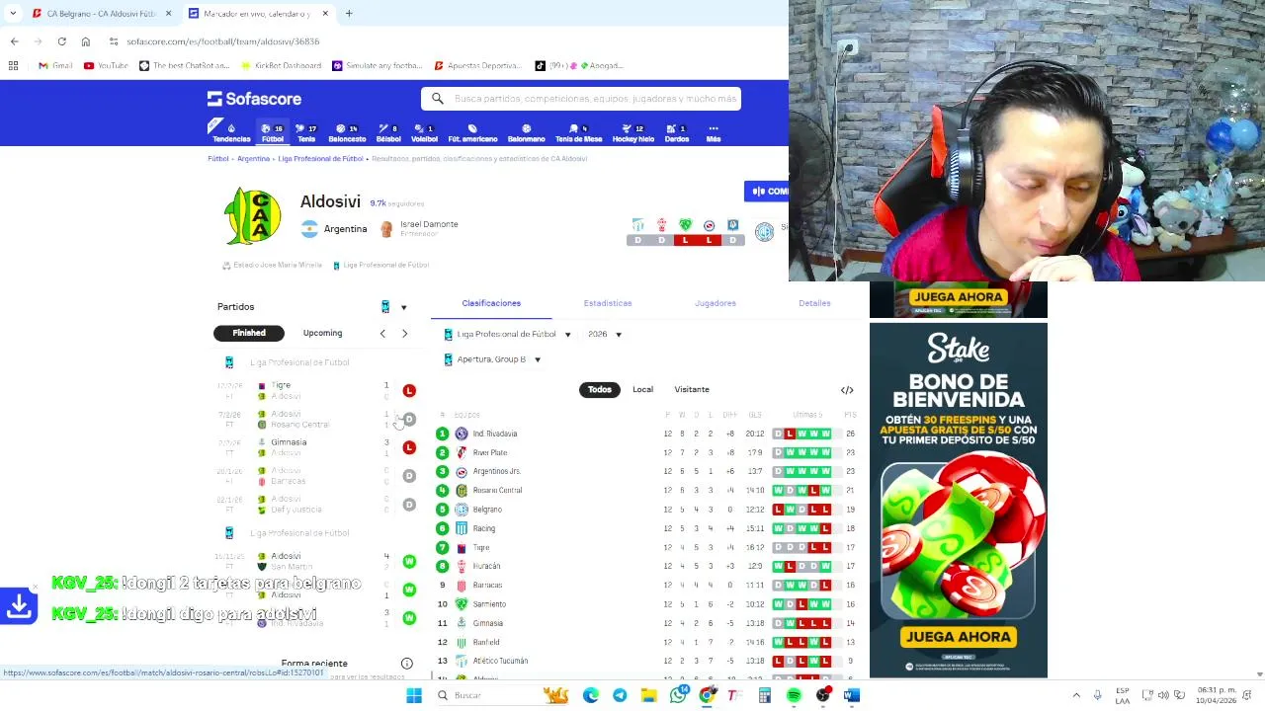Open the Tendencias sport section
The width and height of the screenshot is (1265, 711).
point(231,133)
